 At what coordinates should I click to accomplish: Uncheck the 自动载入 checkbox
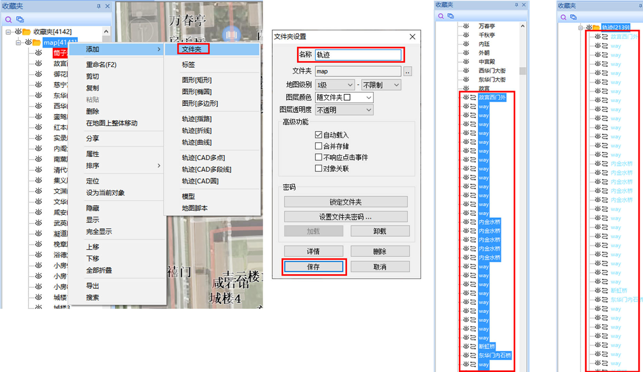[x=319, y=135]
